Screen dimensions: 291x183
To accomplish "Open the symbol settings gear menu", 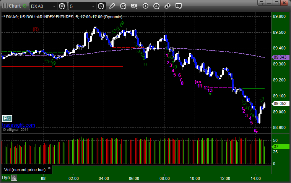I will coord(62,6).
